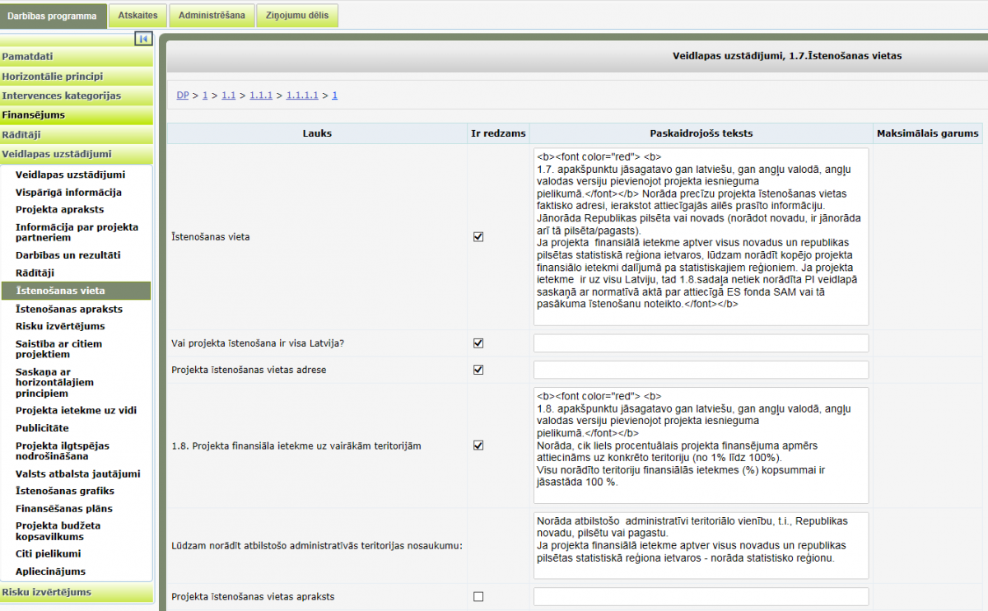This screenshot has height=611, width=988.
Task: Click the DP breadcrumb link
Action: (182, 96)
